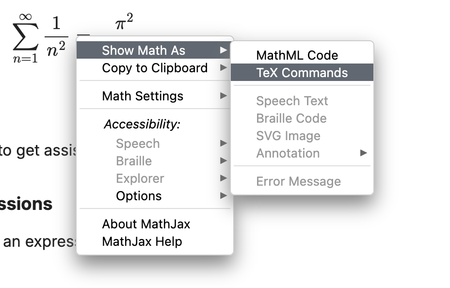Click TeX Commands in submenu
450x288 pixels.
(302, 73)
